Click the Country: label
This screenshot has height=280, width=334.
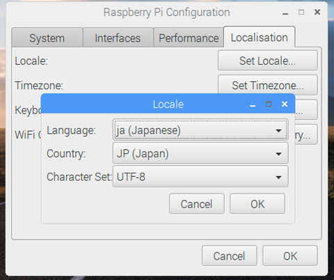point(66,154)
